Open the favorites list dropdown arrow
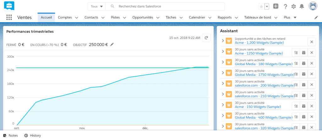Screen dimensions: 322x140 (x=267, y=7)
